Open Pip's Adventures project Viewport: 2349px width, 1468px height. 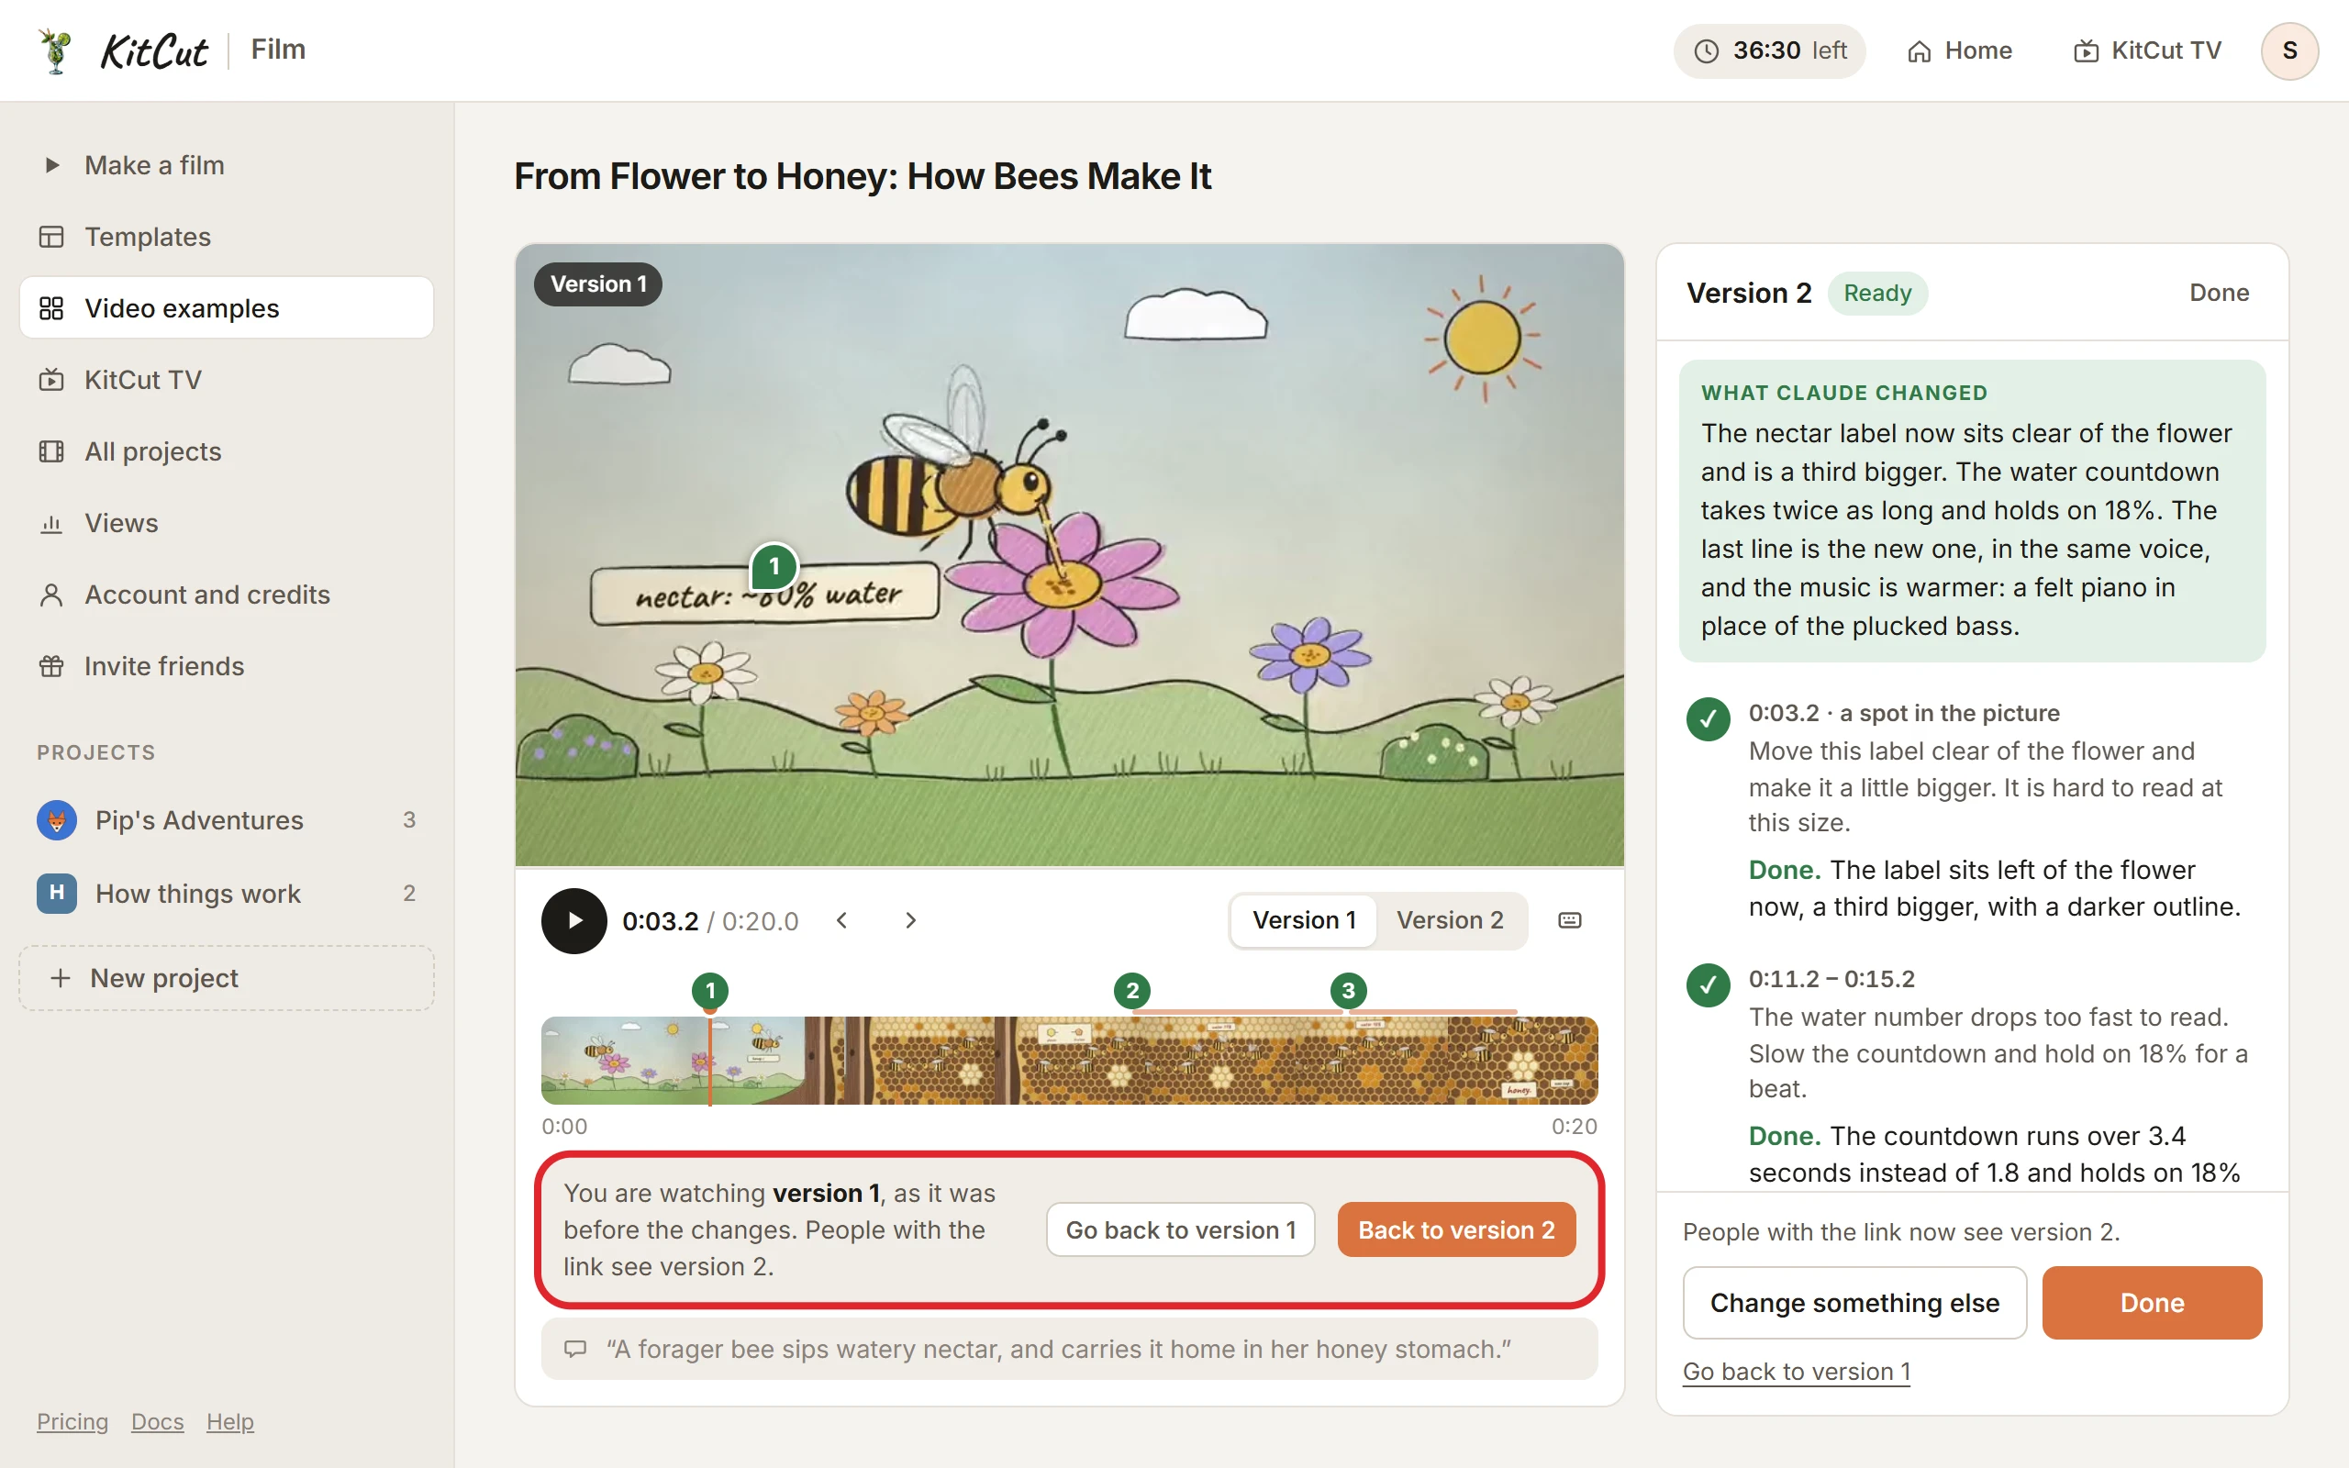tap(226, 820)
